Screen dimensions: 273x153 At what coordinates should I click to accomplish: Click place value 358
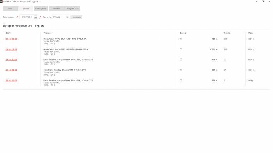(225, 39)
